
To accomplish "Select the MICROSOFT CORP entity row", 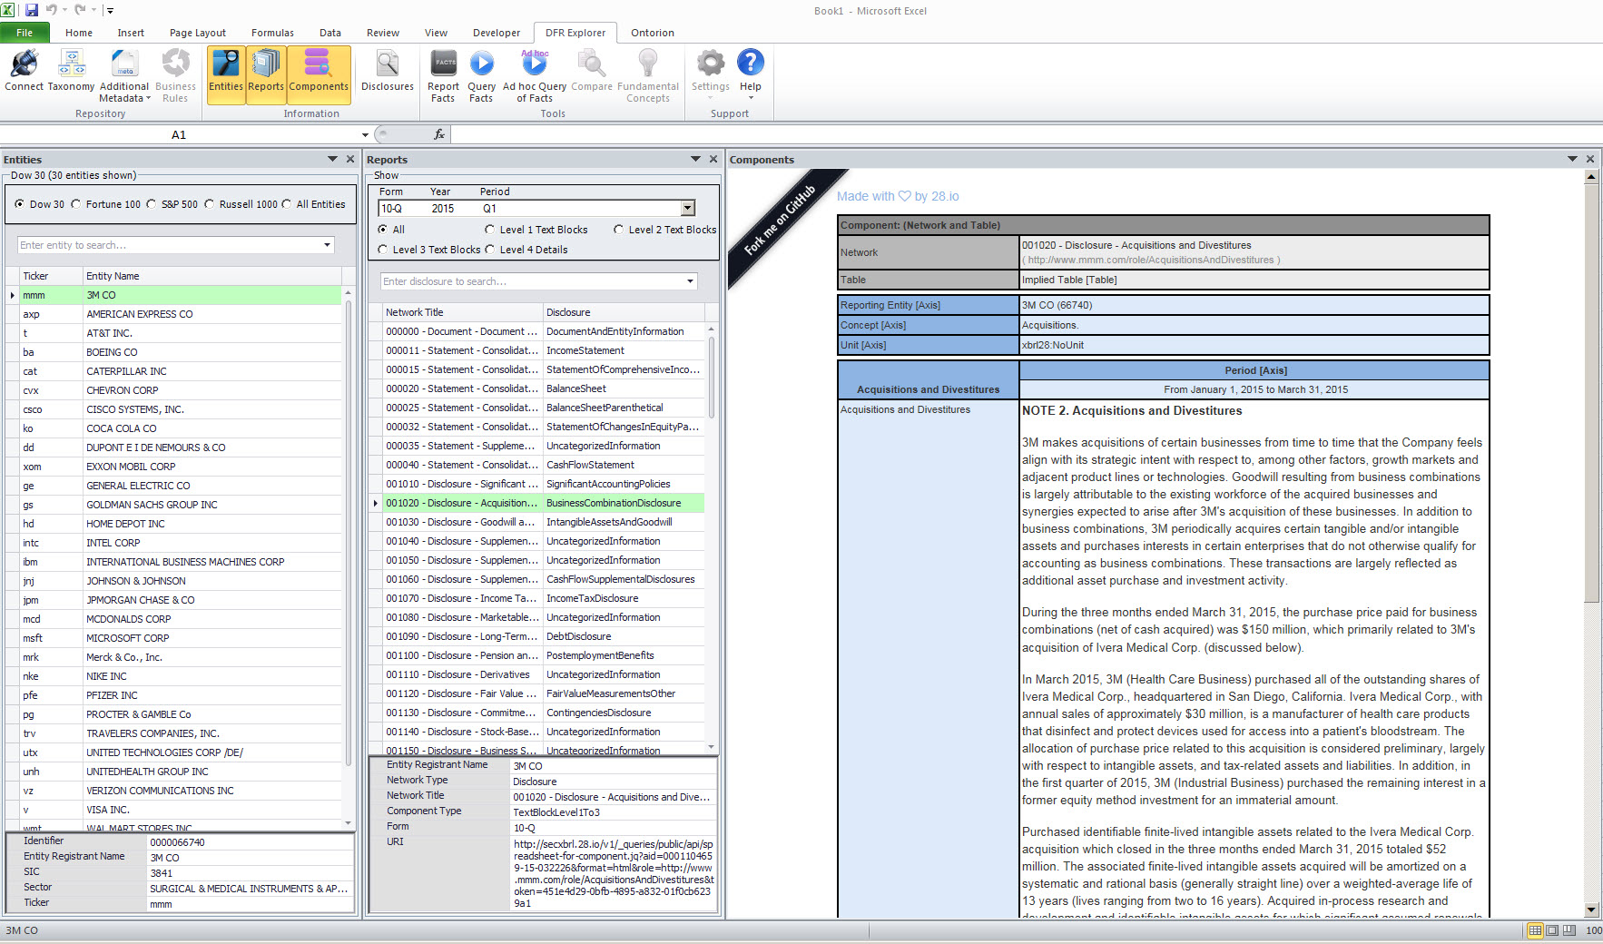I will pyautogui.click(x=174, y=638).
